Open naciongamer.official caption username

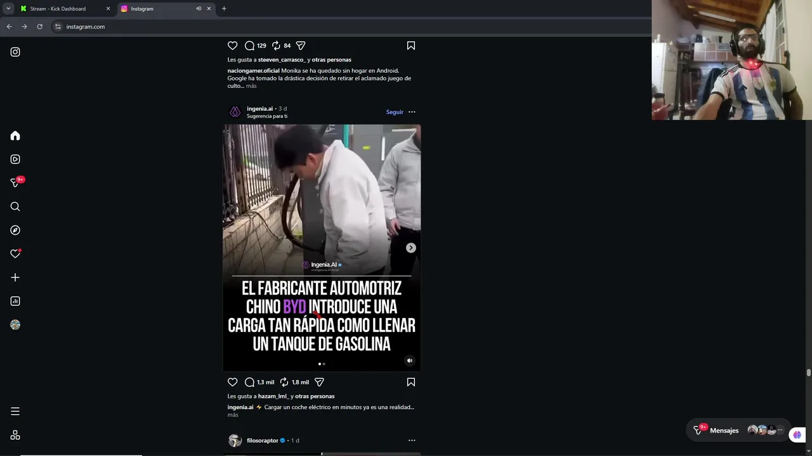click(254, 71)
